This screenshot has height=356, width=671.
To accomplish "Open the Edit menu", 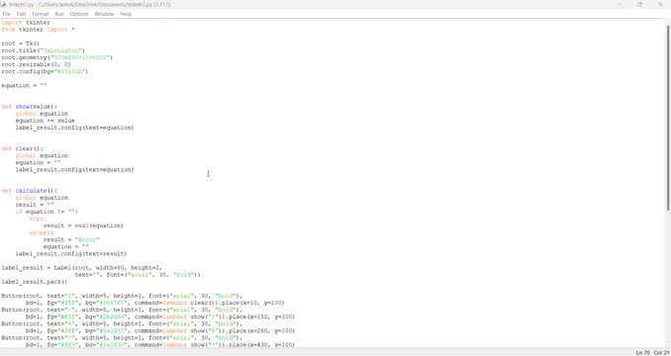I will 21,14.
